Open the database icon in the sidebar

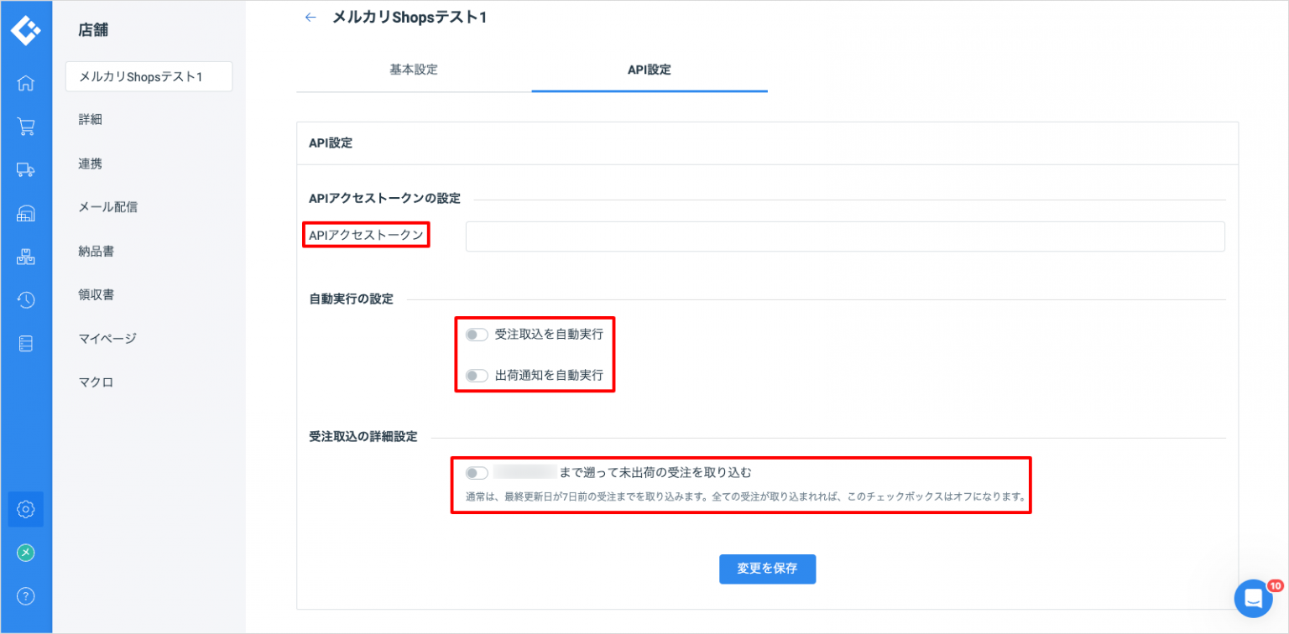(26, 343)
